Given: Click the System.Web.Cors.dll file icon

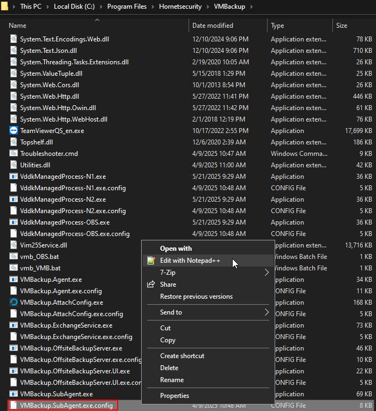Looking at the screenshot, I should (14, 84).
